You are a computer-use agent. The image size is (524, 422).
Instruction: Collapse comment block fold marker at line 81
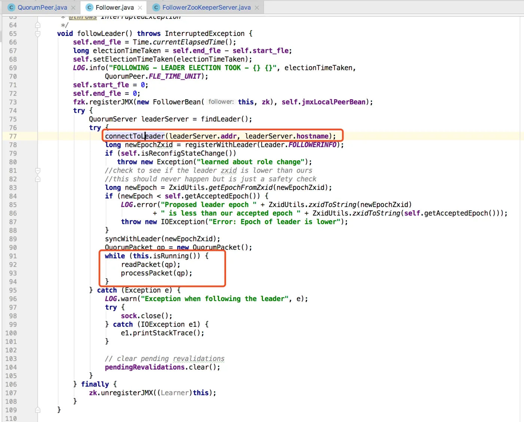coord(38,171)
